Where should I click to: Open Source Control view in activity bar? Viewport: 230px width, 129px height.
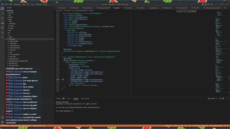[3, 18]
